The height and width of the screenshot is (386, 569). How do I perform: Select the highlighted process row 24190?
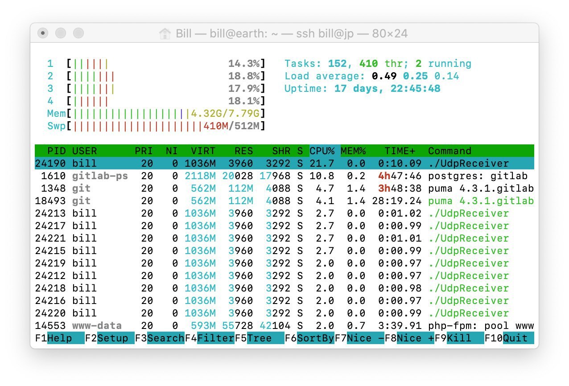(x=284, y=163)
